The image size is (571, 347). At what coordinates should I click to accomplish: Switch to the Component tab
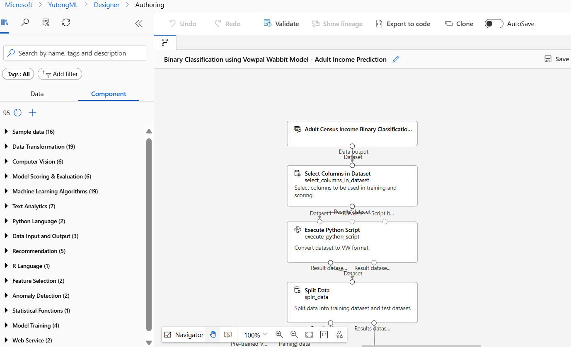point(109,94)
